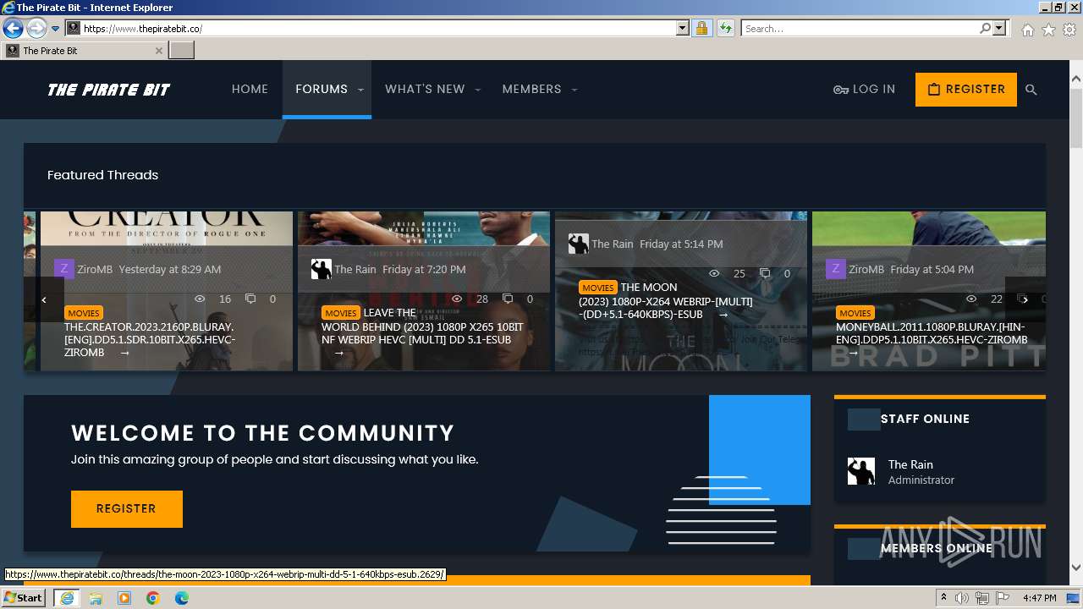Click the security lock icon in address bar
Screen dimensions: 1083x609
pos(701,28)
